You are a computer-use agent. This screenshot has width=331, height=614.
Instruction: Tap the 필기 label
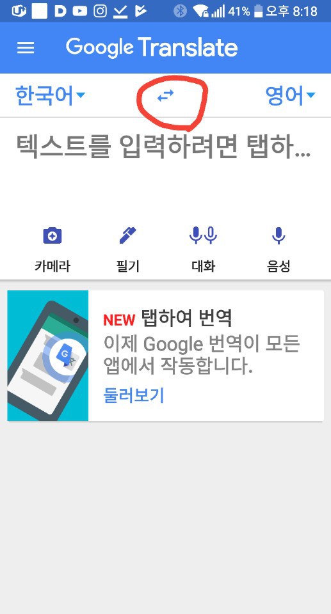click(127, 266)
